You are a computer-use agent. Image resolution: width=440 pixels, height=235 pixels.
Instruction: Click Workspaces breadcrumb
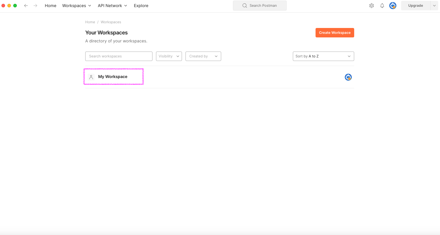[111, 22]
